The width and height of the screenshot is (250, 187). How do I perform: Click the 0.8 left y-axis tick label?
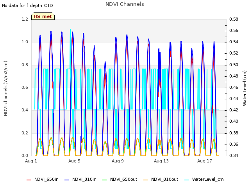pyautogui.click(x=25, y=65)
